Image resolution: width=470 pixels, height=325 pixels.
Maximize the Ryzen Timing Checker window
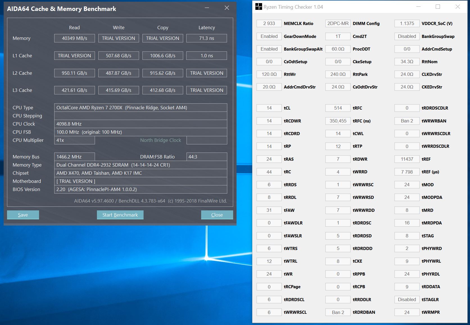(438, 7)
